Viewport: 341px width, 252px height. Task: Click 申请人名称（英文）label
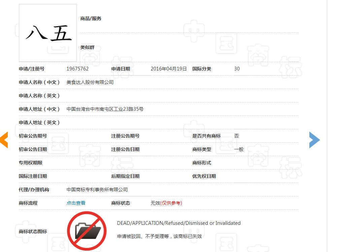[39, 96]
